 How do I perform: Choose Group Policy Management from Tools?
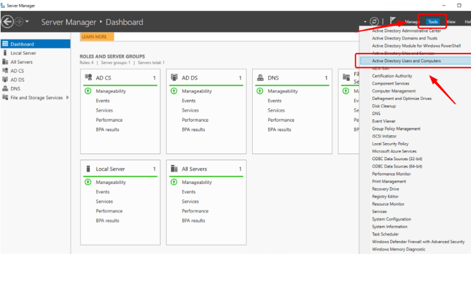coord(396,128)
